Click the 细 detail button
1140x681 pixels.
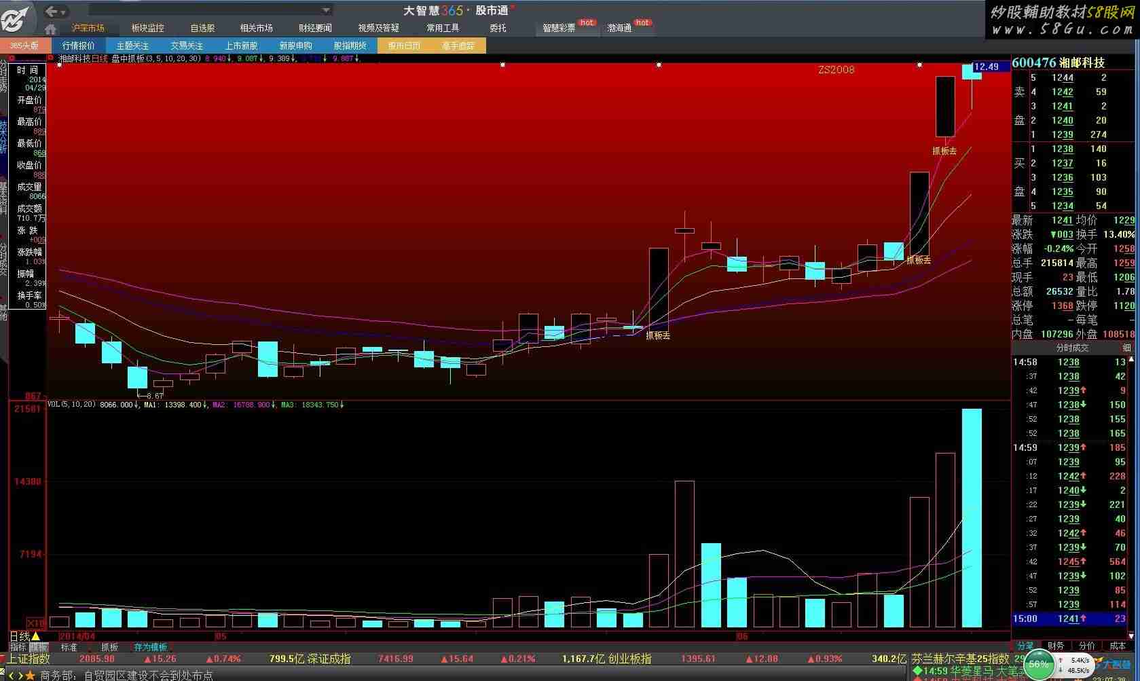point(1126,348)
